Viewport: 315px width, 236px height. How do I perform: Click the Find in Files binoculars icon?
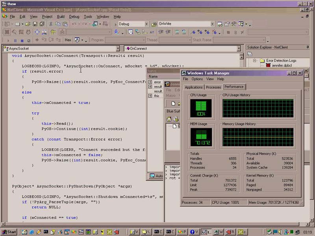coord(154,24)
